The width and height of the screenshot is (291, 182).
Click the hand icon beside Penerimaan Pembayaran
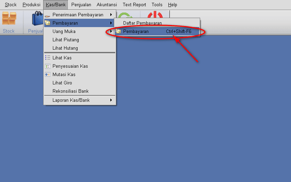pos(47,16)
